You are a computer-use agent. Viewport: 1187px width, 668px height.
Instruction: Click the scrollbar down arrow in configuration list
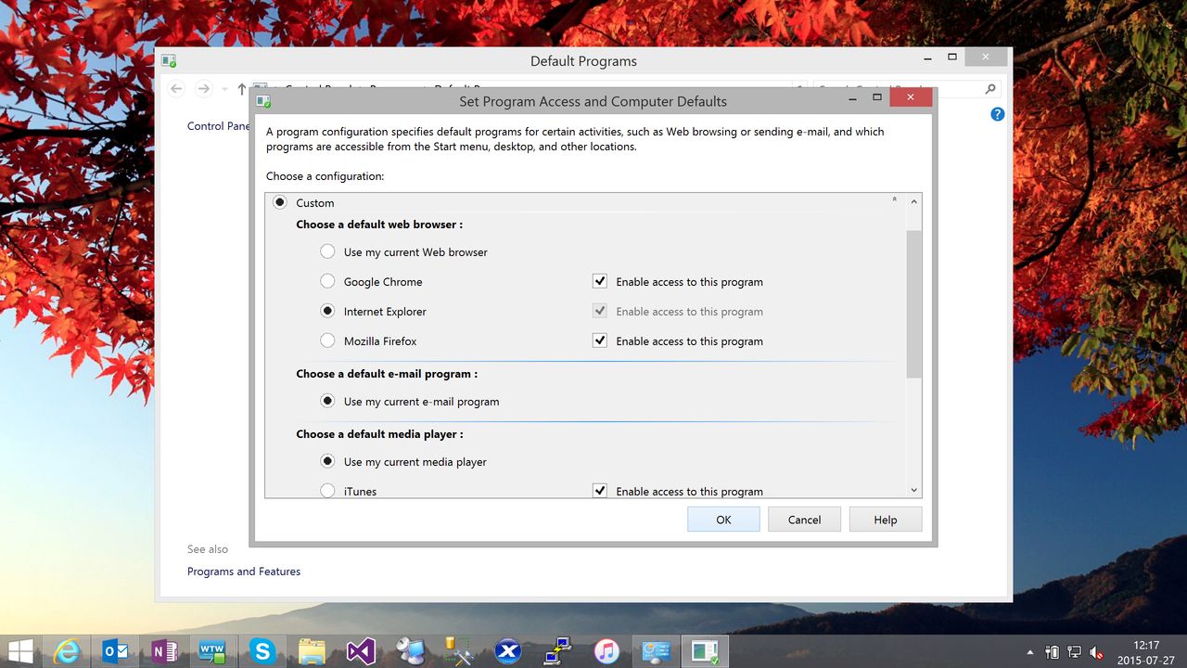click(x=914, y=490)
